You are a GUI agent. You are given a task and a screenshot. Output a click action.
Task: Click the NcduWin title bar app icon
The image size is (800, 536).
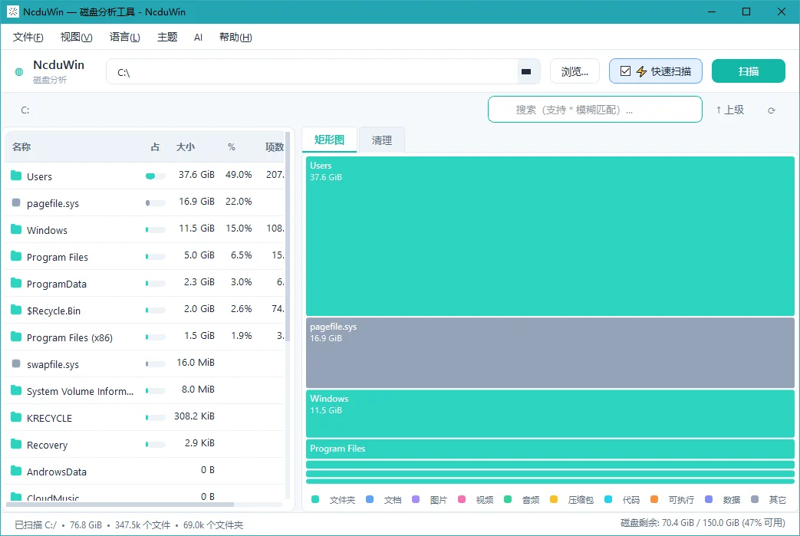[x=13, y=12]
